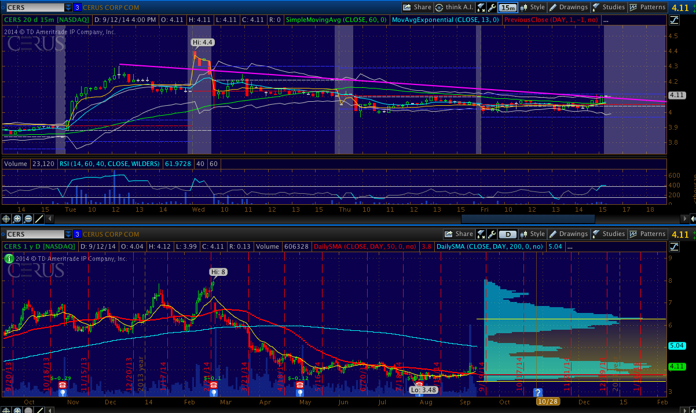The height and width of the screenshot is (413, 696).
Task: Click the flask quick-study icon in upper toolbar
Action: coord(482,8)
